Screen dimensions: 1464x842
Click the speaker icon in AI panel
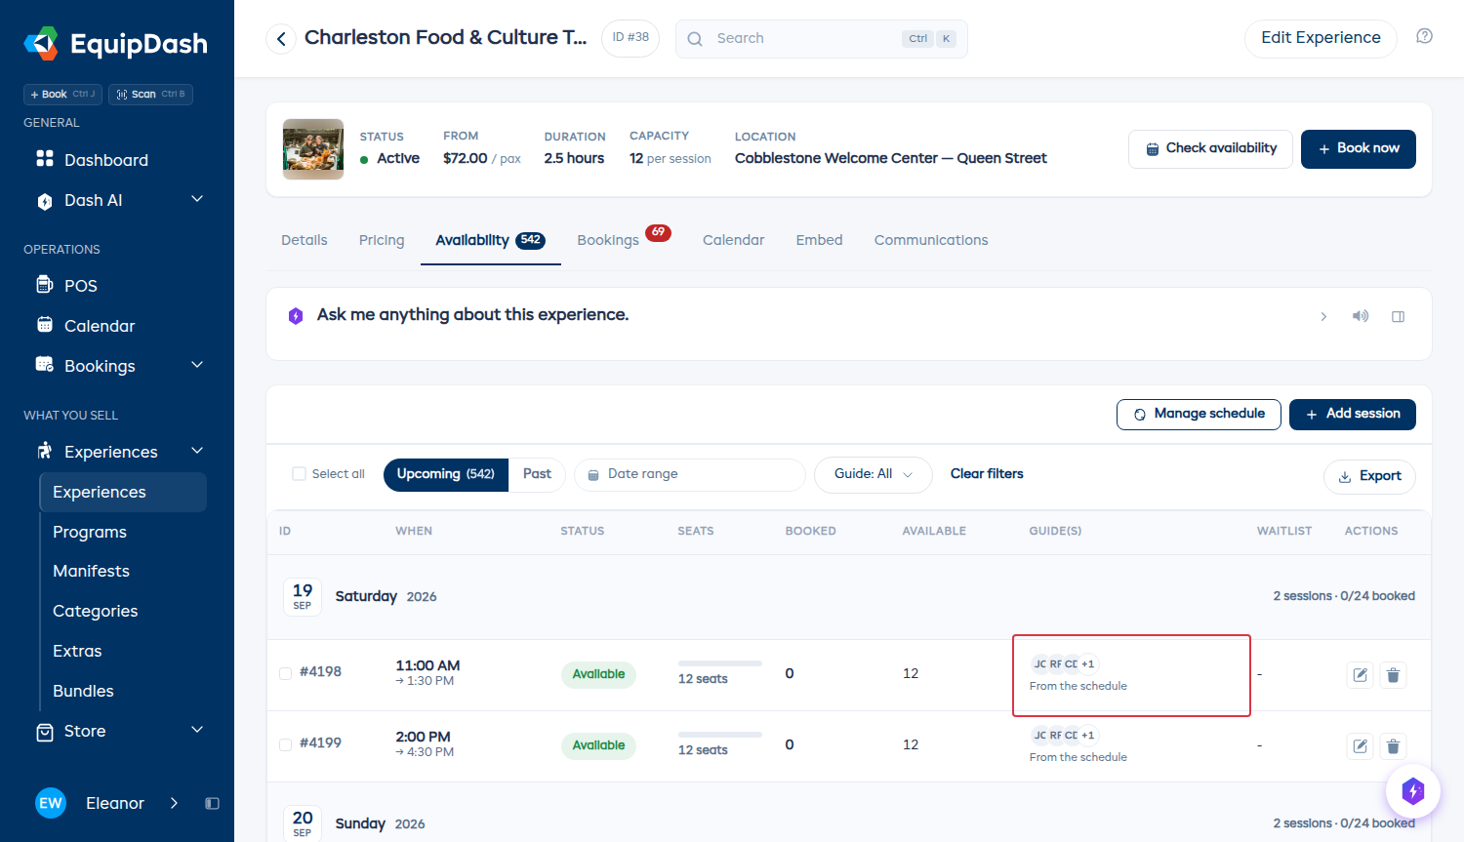point(1361,316)
